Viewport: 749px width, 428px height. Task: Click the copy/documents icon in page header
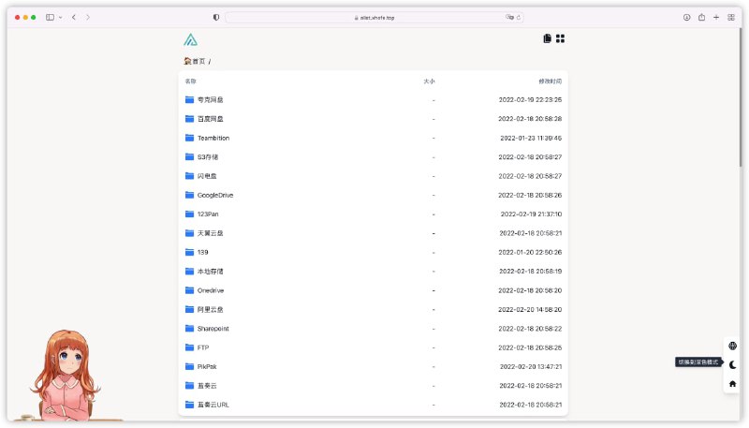click(x=547, y=38)
